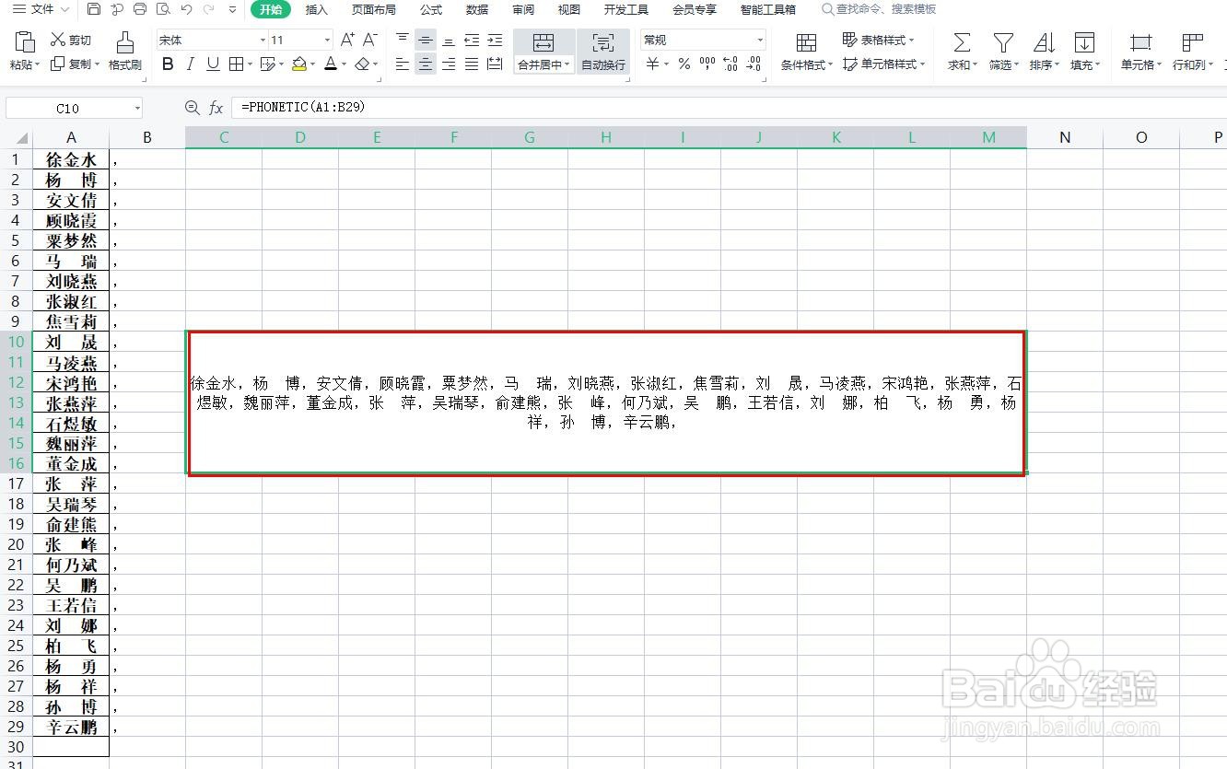Increase decimal places
The width and height of the screenshot is (1227, 769).
730,64
